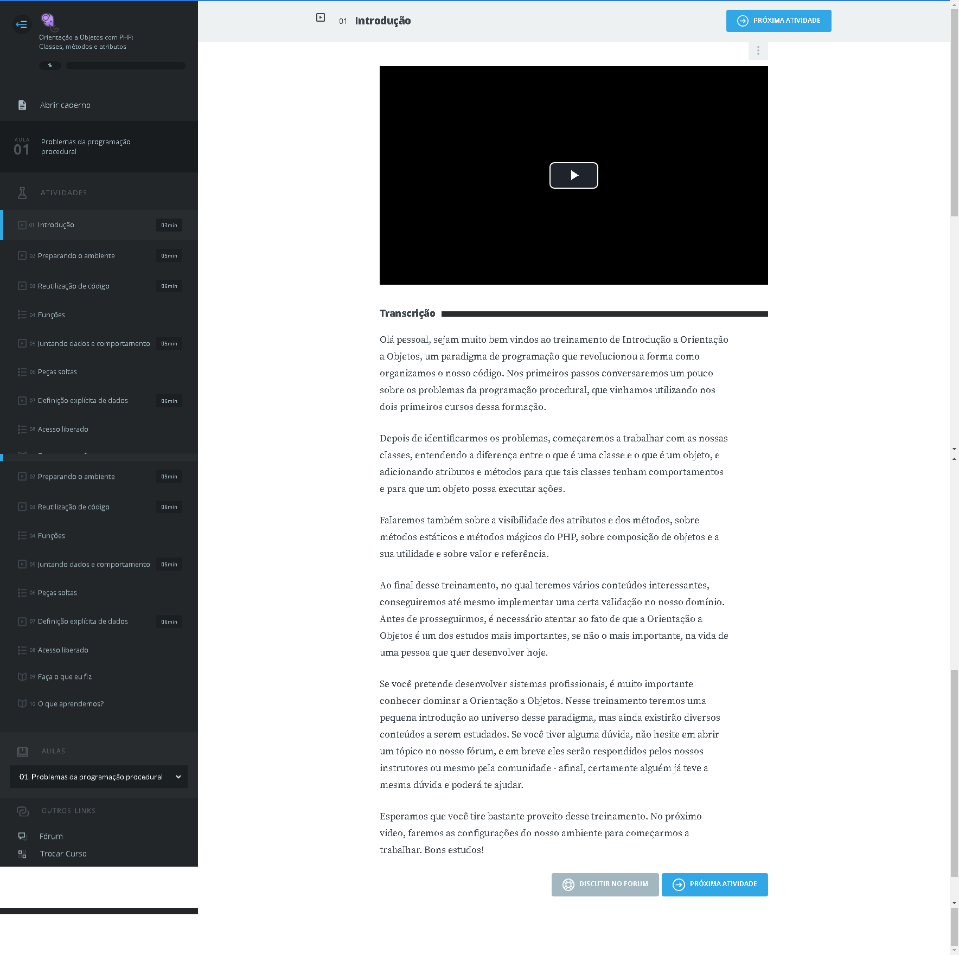Image resolution: width=959 pixels, height=955 pixels.
Task: Click the back arrow icon in sidebar
Action: (x=22, y=24)
